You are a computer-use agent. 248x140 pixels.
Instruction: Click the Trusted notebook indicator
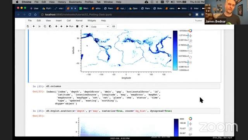click(x=198, y=21)
